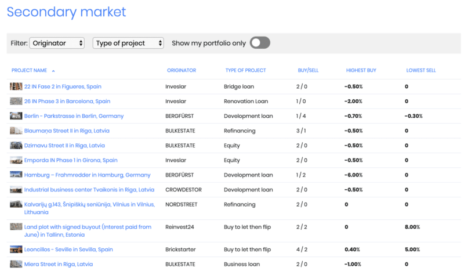The image size is (464, 271).
Task: Sort table by Originator column header
Action: 182,70
